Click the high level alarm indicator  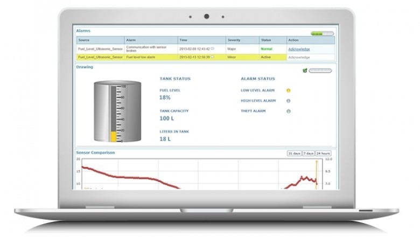pos(289,101)
